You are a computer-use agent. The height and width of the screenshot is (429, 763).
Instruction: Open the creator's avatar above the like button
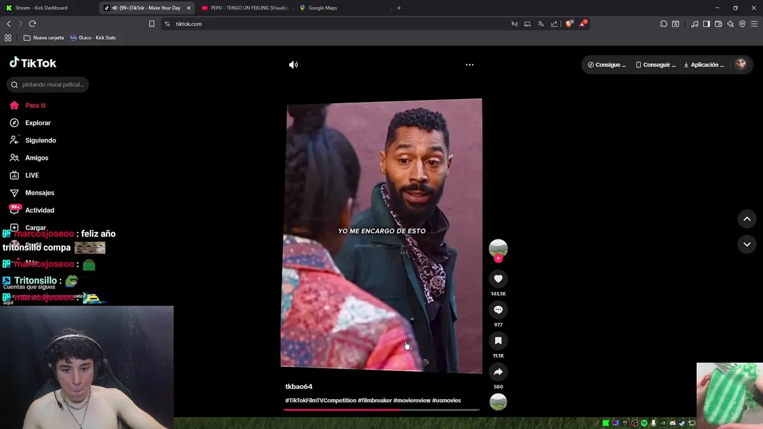(498, 247)
